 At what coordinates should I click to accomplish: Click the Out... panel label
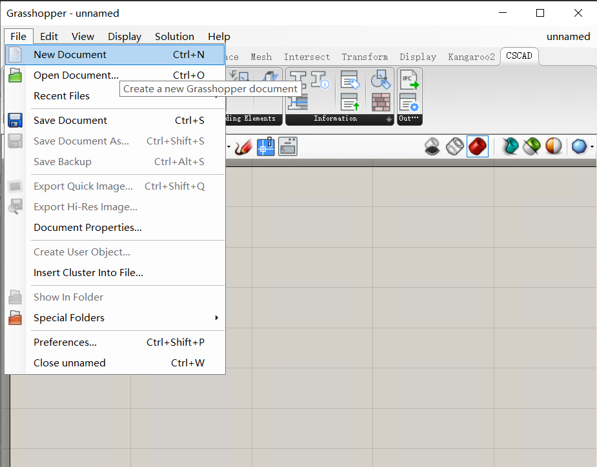pos(409,119)
